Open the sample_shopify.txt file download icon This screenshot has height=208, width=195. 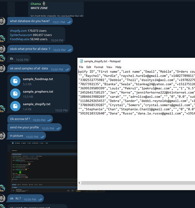click(15, 106)
